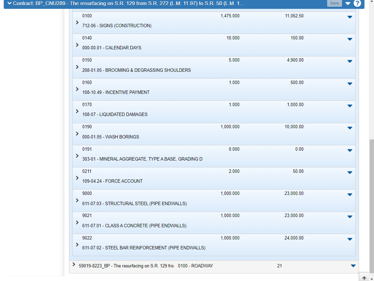374x281 pixels.
Task: Collapse the Contract BP_CNU289 header chevron
Action: [x=9, y=3]
